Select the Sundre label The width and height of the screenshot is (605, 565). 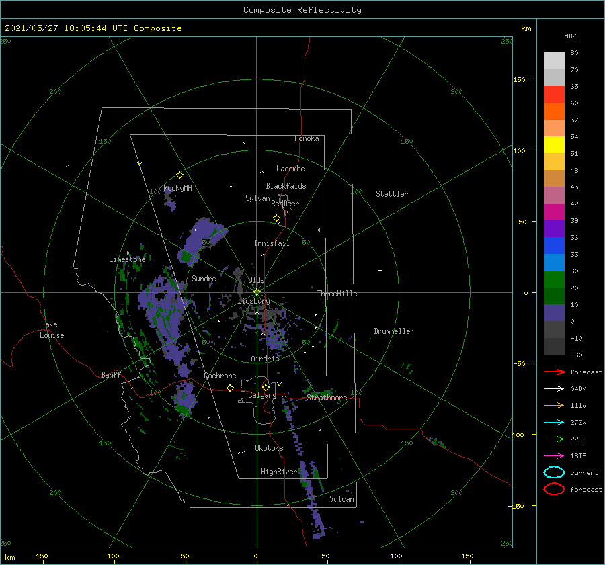click(204, 278)
